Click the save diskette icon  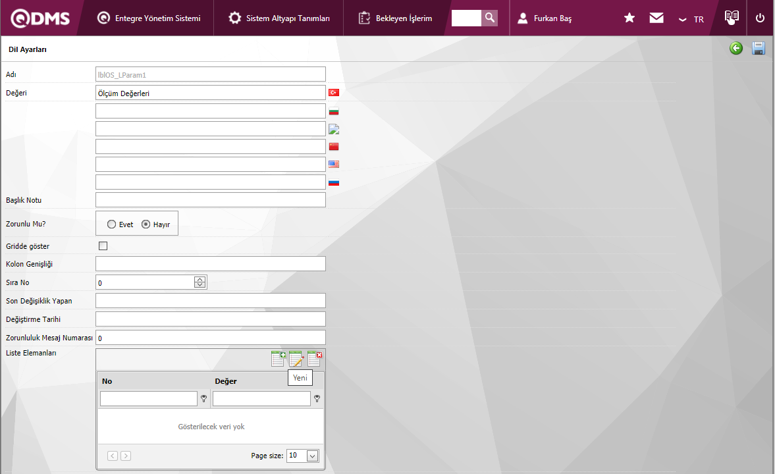click(x=758, y=48)
